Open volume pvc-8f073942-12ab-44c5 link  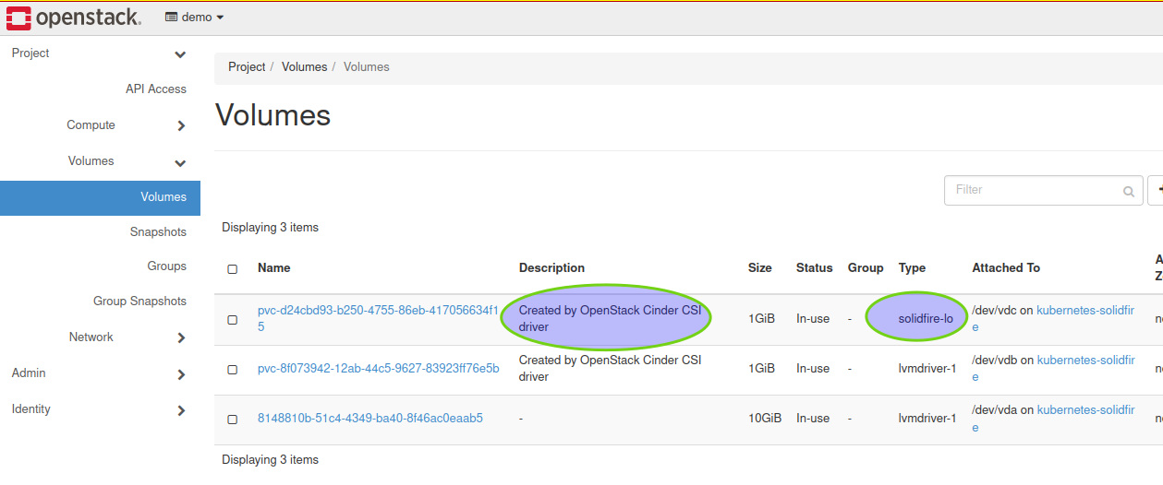click(378, 369)
